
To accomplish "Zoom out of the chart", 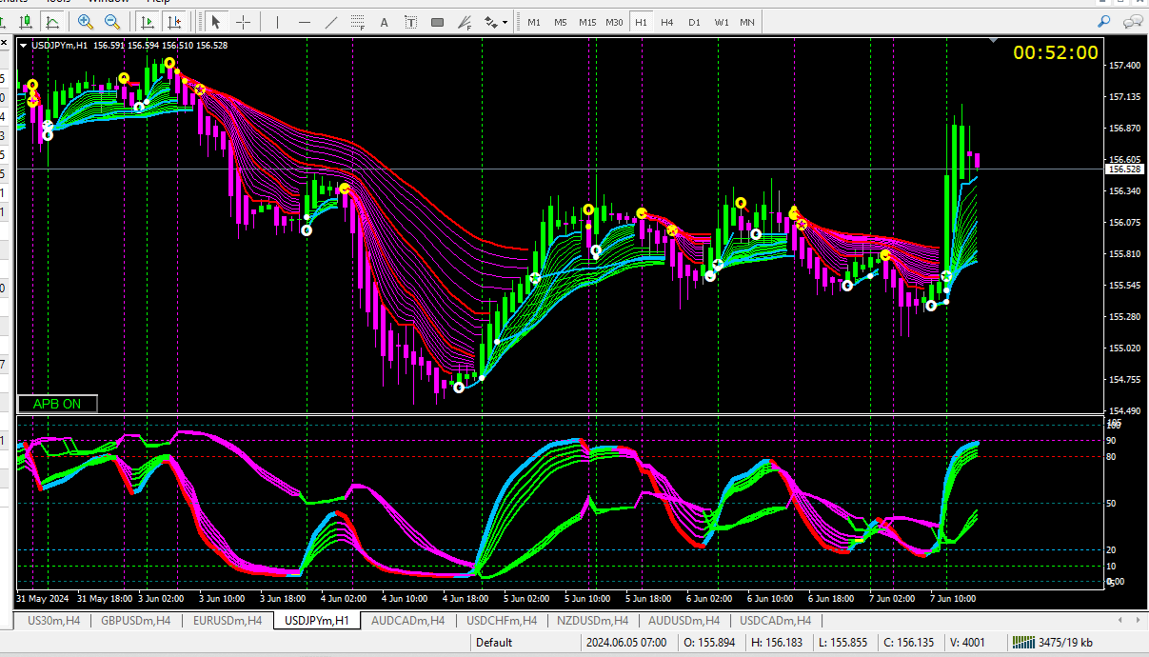I will (x=112, y=21).
